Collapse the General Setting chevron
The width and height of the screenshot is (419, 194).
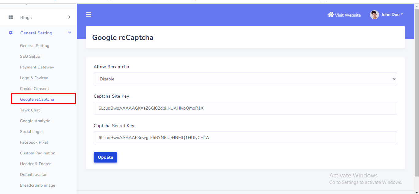coord(69,33)
